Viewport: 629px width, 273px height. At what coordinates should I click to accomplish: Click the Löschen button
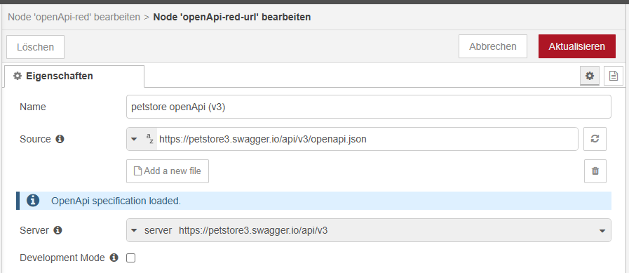35,47
